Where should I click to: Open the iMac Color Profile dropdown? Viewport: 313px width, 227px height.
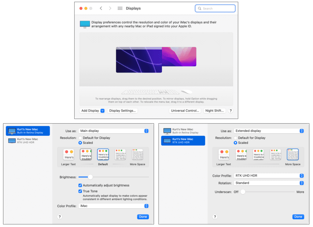pyautogui.click(x=114, y=206)
